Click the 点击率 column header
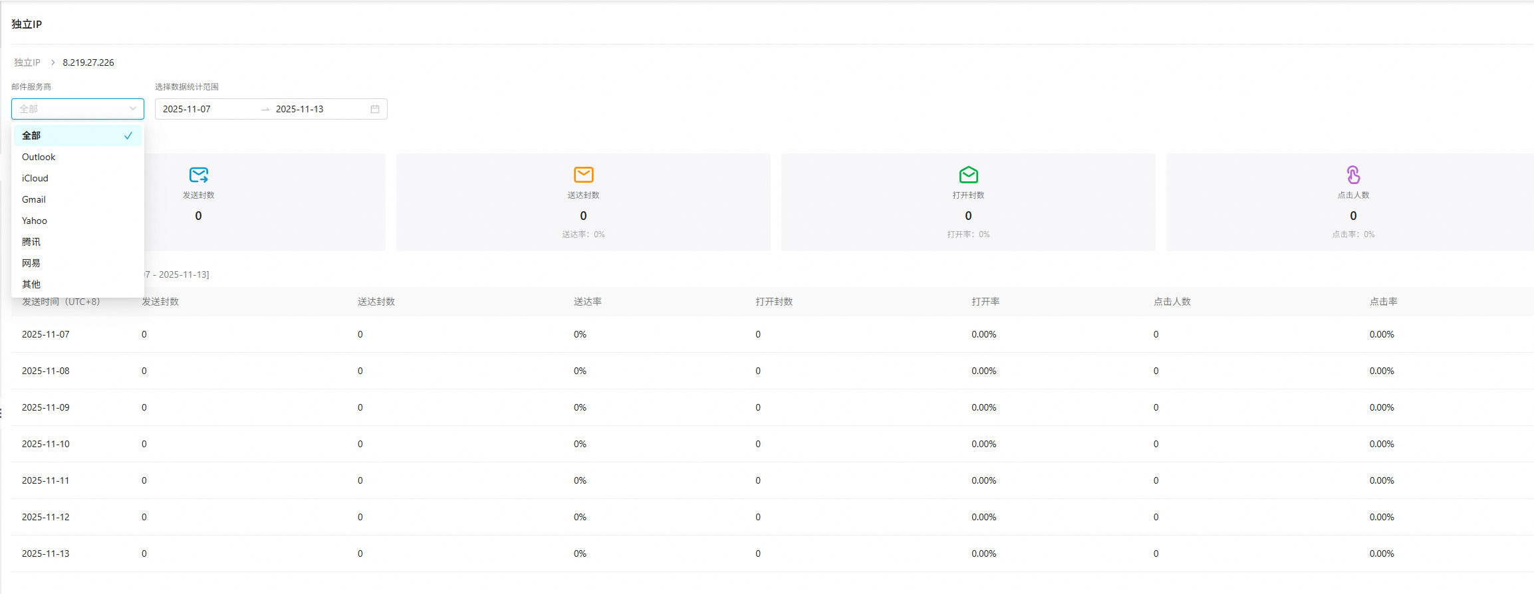Image resolution: width=1534 pixels, height=594 pixels. (1384, 302)
